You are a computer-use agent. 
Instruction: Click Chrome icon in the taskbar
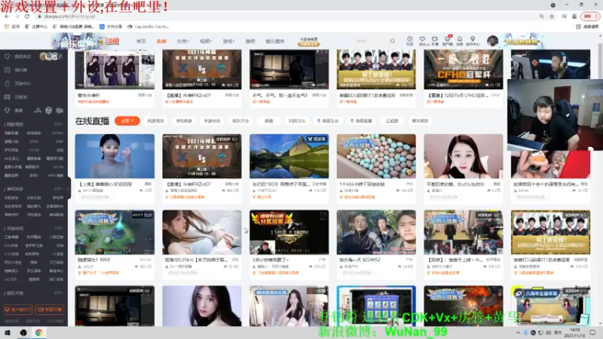[39, 332]
